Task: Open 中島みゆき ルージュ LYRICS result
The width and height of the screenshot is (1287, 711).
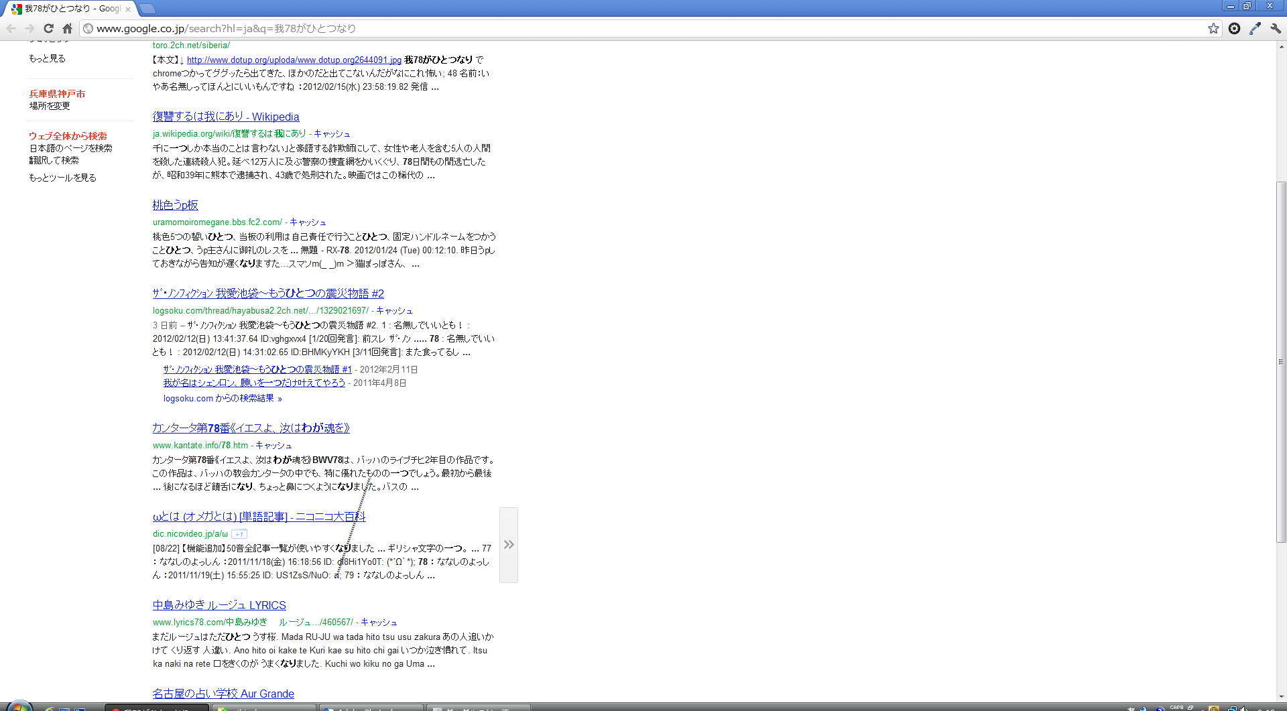Action: click(219, 605)
